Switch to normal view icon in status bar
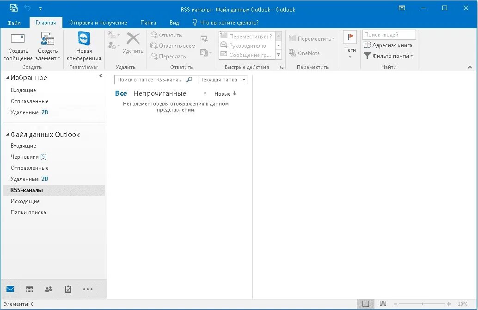 point(366,304)
